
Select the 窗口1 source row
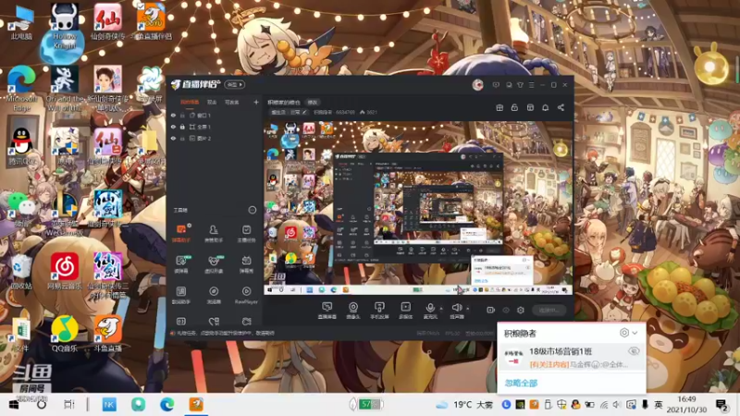(215, 115)
